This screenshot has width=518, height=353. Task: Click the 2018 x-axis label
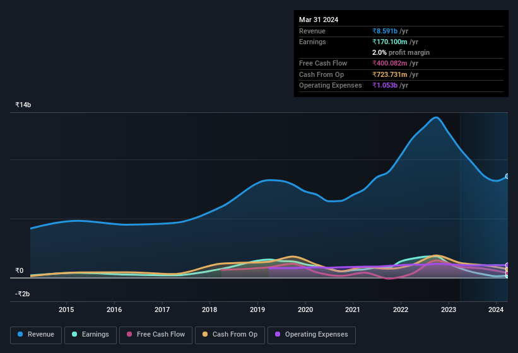[x=209, y=310]
